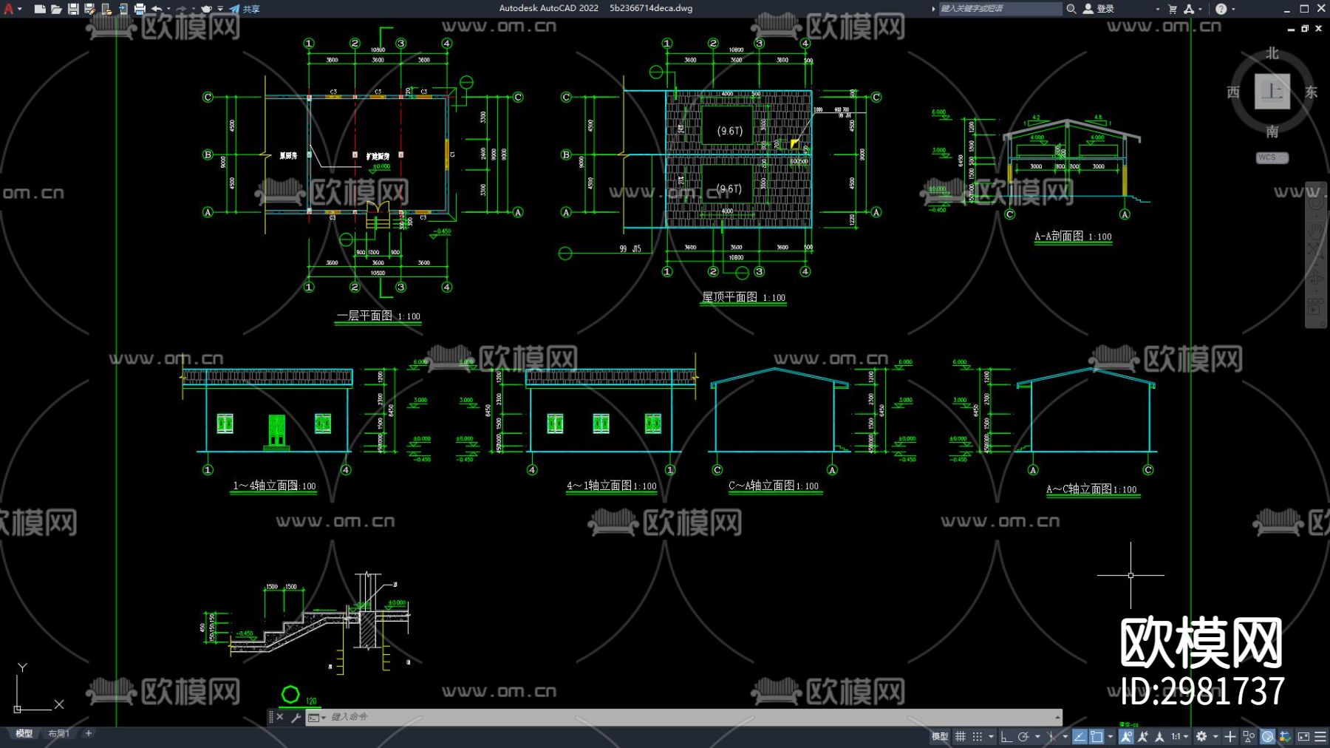
Task: Click the 共享 share button
Action: click(x=245, y=9)
